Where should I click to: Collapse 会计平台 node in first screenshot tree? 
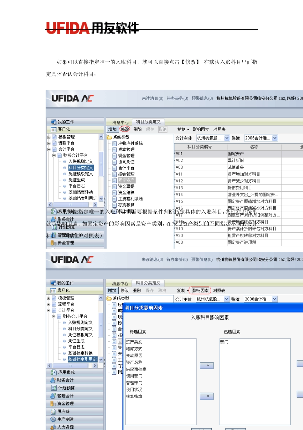pyautogui.click(x=49, y=149)
